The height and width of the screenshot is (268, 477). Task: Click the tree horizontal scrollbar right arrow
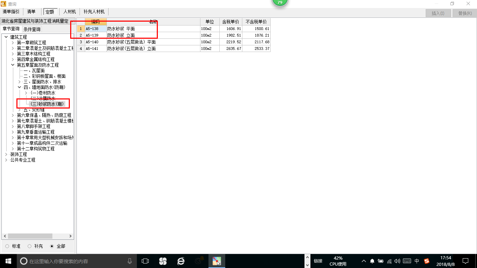click(71, 236)
